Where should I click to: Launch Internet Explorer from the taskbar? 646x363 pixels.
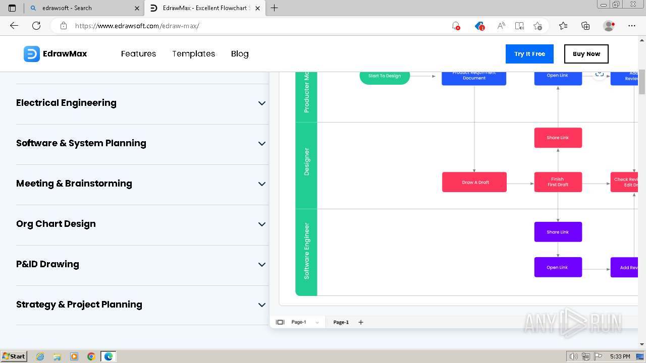coord(40,356)
